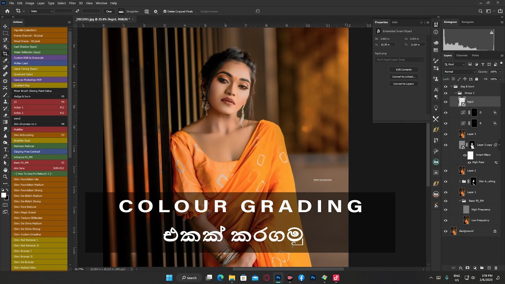Select the Rectangular Marquee tool

click(5, 33)
